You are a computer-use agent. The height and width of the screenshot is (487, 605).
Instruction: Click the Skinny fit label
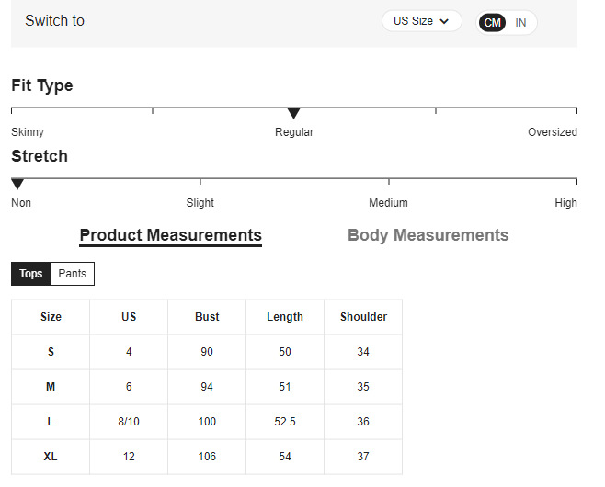28,132
